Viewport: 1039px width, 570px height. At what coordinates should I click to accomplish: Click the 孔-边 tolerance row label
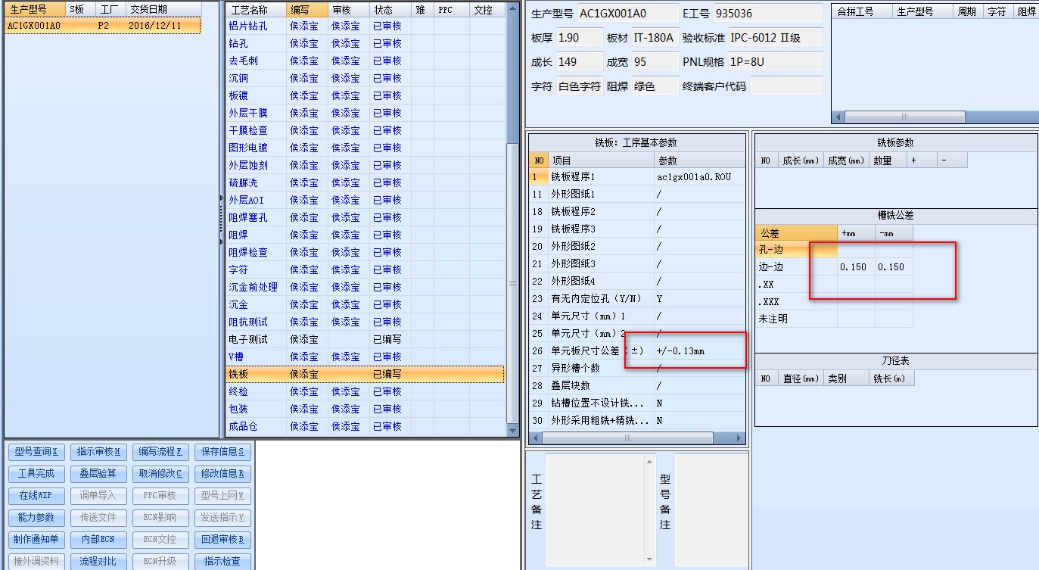pos(771,249)
